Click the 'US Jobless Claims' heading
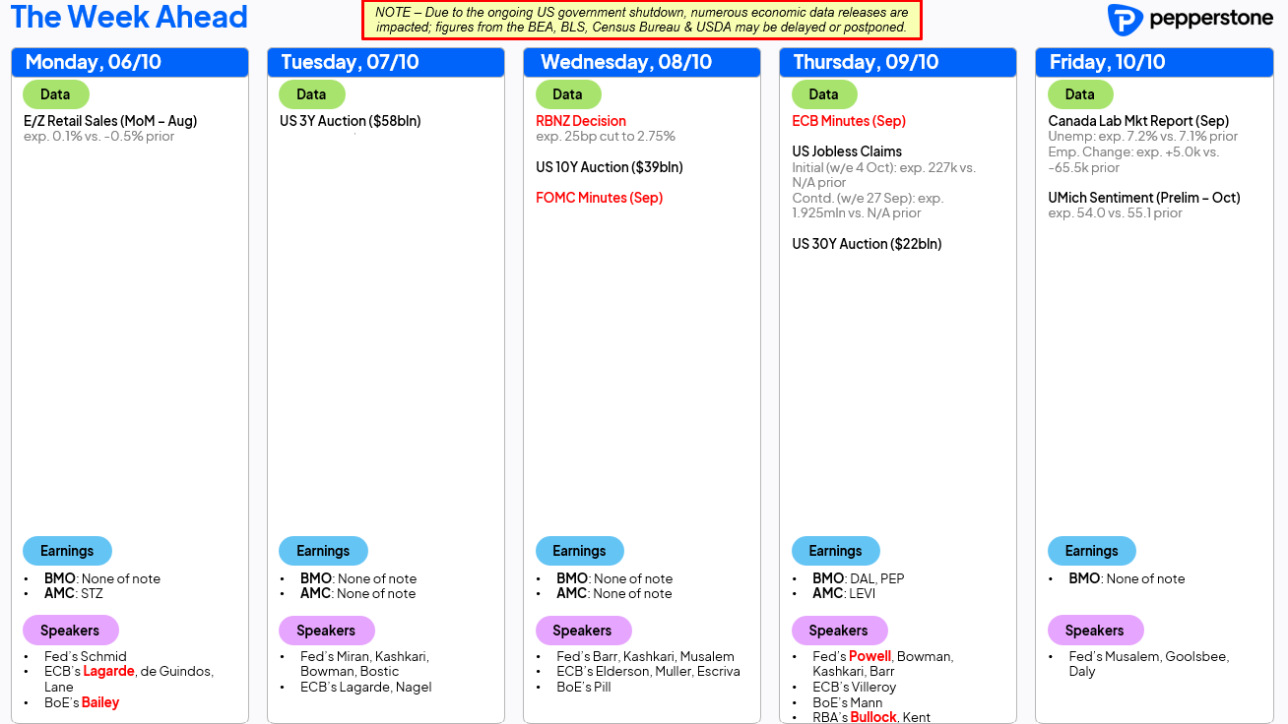This screenshot has height=724, width=1288. pos(847,151)
